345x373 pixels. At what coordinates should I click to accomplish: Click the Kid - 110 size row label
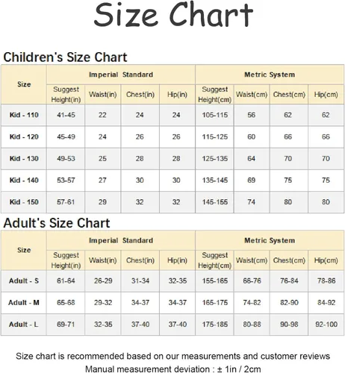pyautogui.click(x=24, y=115)
